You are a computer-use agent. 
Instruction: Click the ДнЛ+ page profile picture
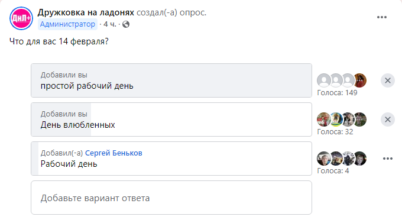click(x=21, y=18)
